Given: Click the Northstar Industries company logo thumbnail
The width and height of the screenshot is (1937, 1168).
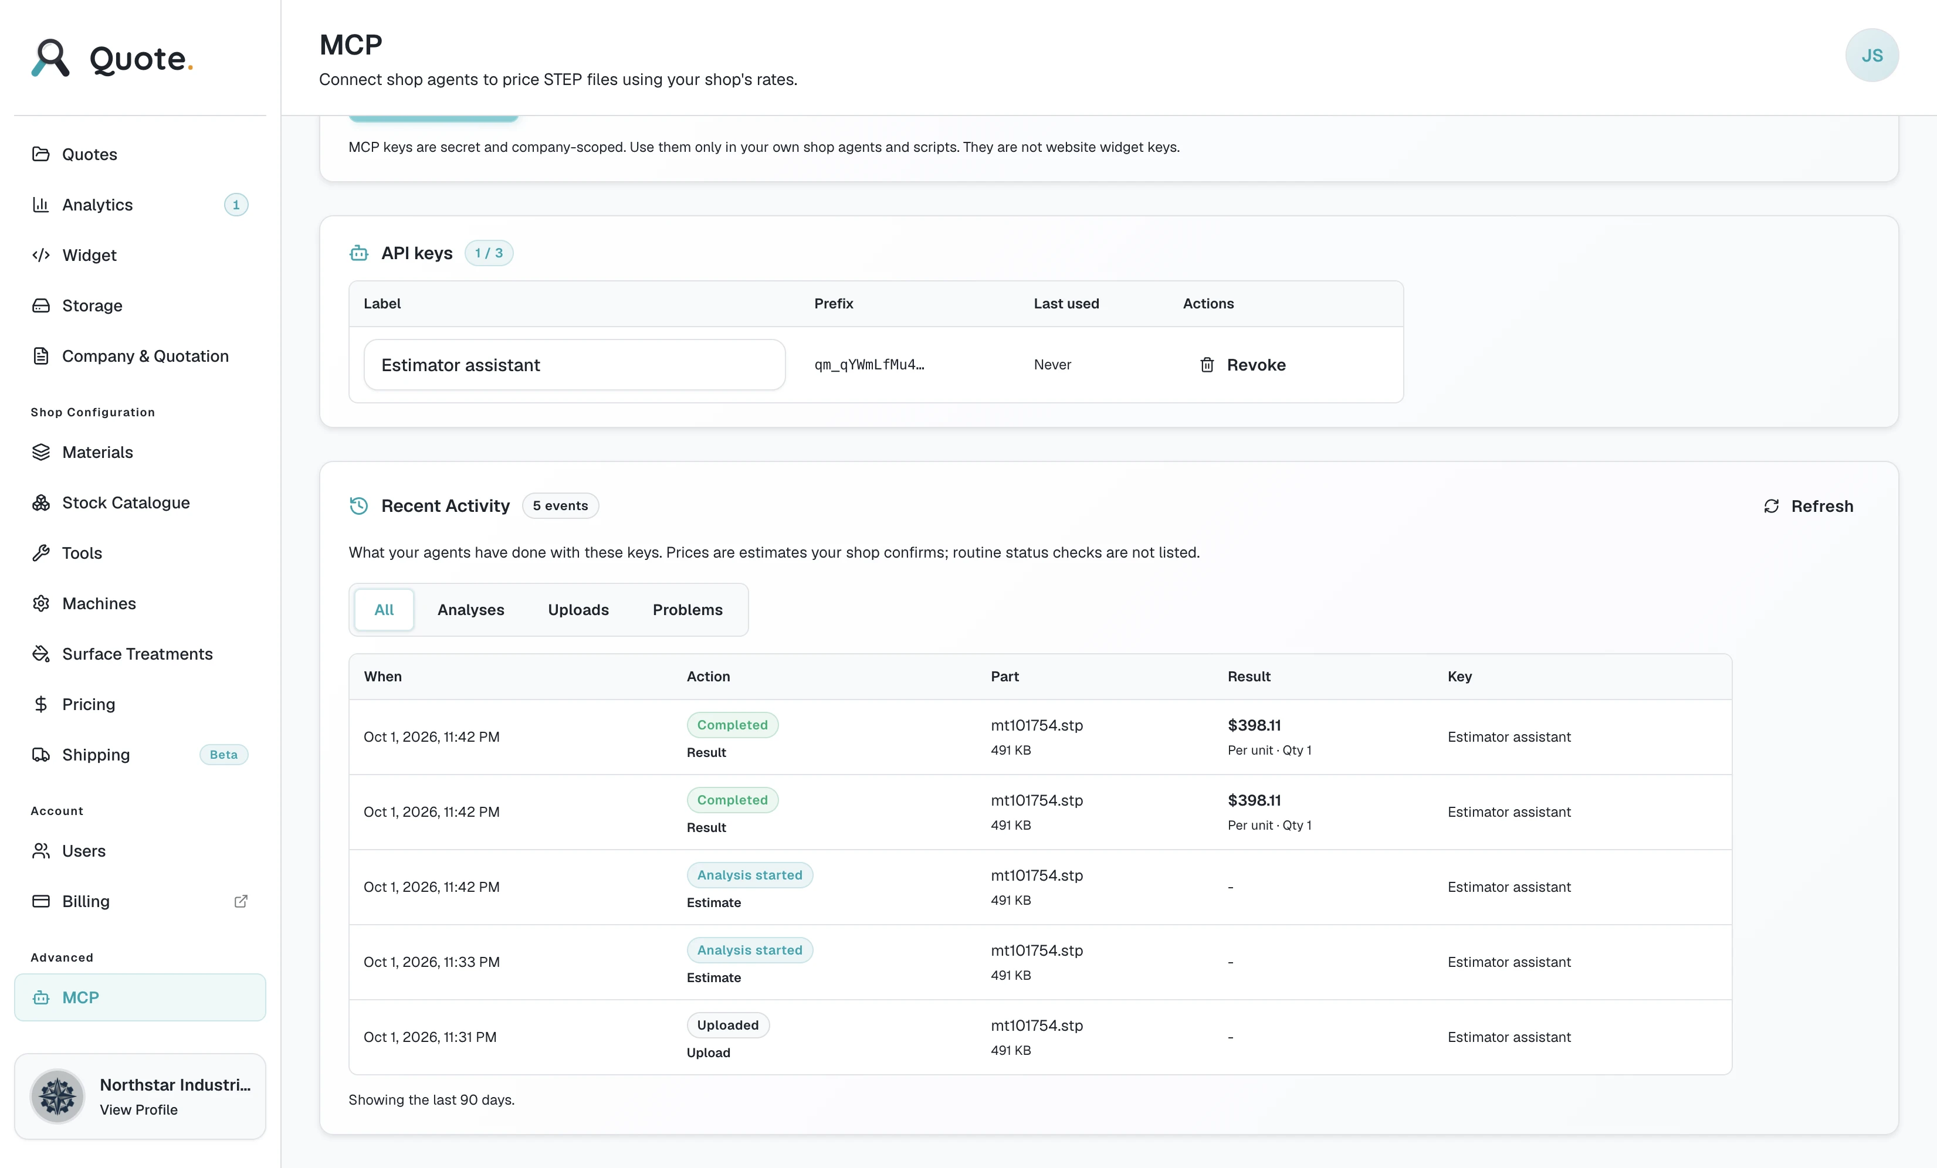Looking at the screenshot, I should (57, 1096).
